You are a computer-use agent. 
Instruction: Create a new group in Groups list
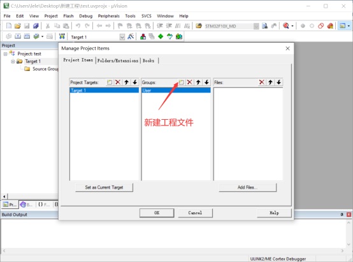coord(182,82)
